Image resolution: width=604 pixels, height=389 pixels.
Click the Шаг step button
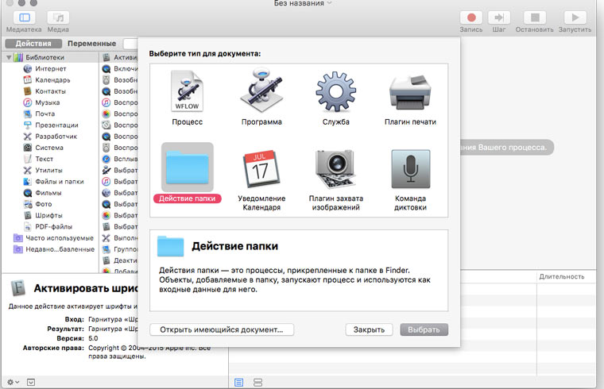(499, 17)
